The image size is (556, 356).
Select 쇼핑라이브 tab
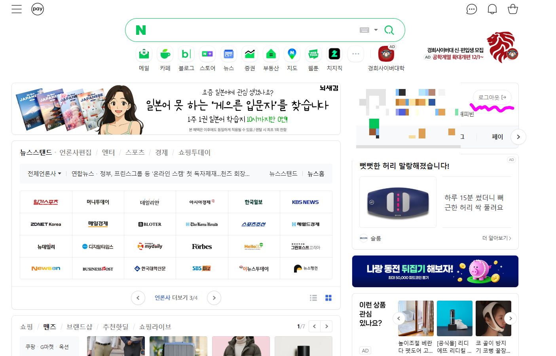pos(155,327)
